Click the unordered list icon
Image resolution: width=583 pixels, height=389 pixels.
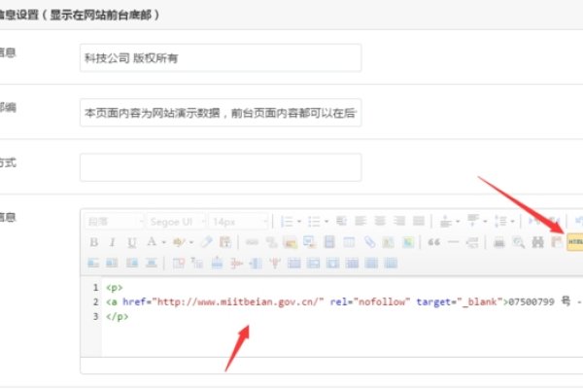[314, 222]
